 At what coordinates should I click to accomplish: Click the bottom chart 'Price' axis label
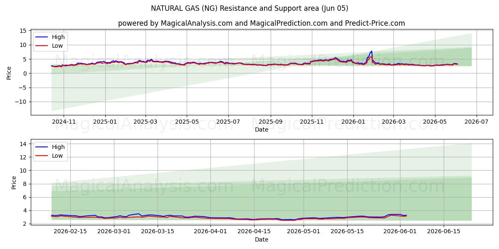14,182
